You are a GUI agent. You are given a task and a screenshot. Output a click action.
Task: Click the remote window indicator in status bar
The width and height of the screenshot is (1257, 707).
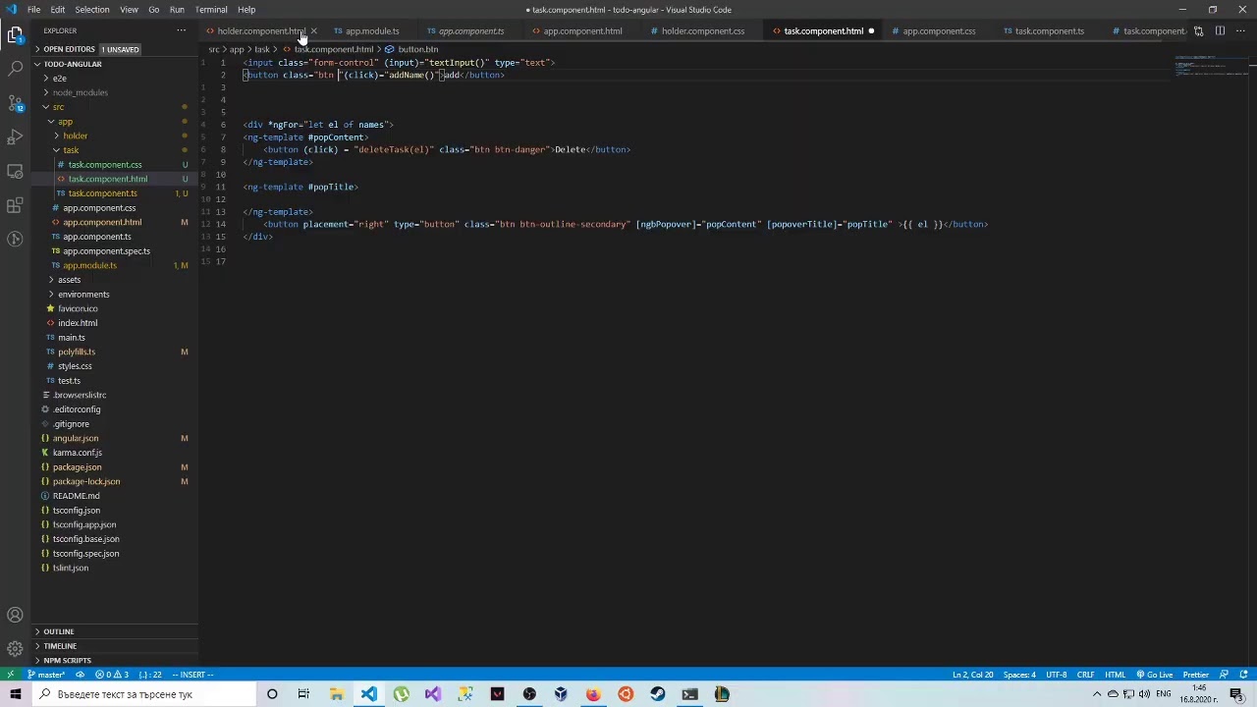(x=10, y=675)
